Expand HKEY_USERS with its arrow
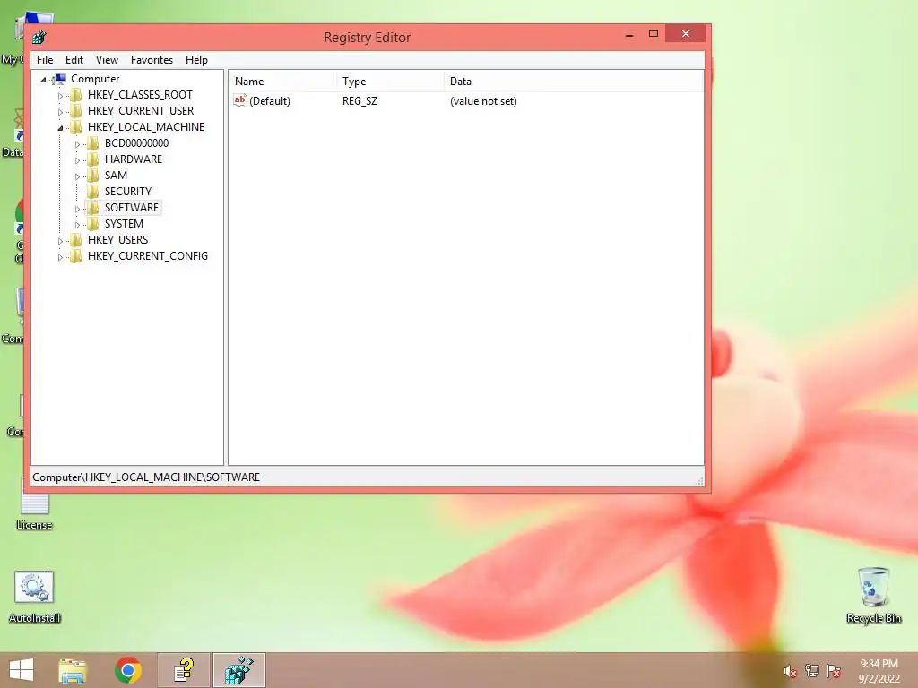The height and width of the screenshot is (688, 918). point(60,240)
